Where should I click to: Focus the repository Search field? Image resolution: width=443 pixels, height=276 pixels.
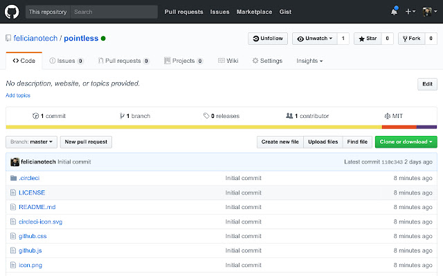click(x=114, y=12)
